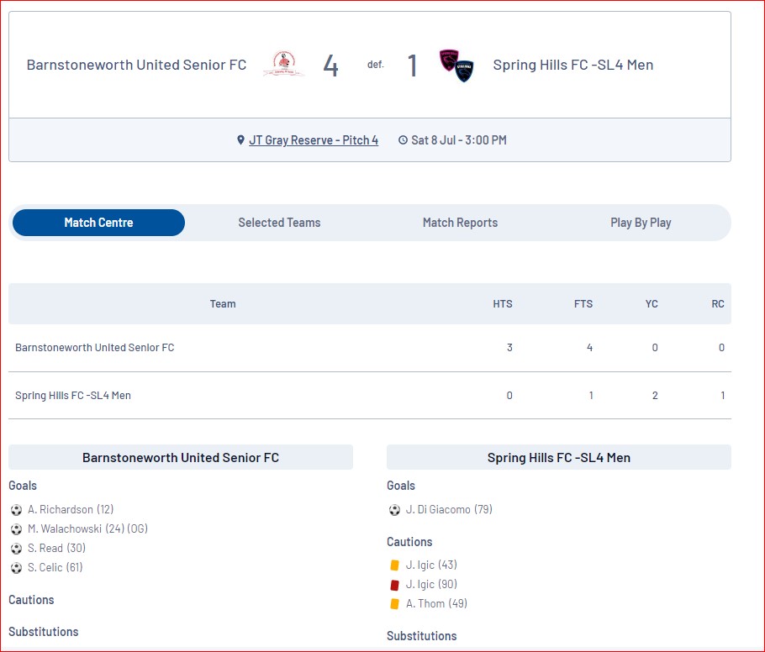This screenshot has width=765, height=652.
Task: Switch to the Selected Teams tab
Action: (279, 223)
